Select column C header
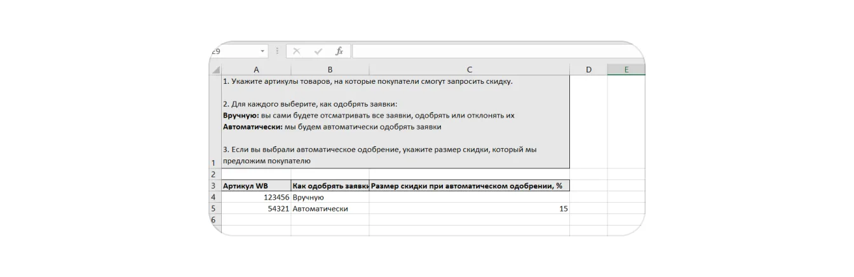The image size is (854, 277). (469, 70)
